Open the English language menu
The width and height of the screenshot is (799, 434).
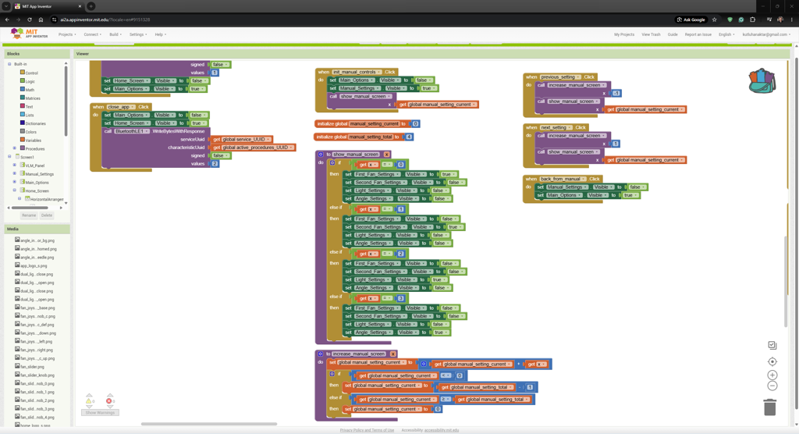tap(726, 34)
